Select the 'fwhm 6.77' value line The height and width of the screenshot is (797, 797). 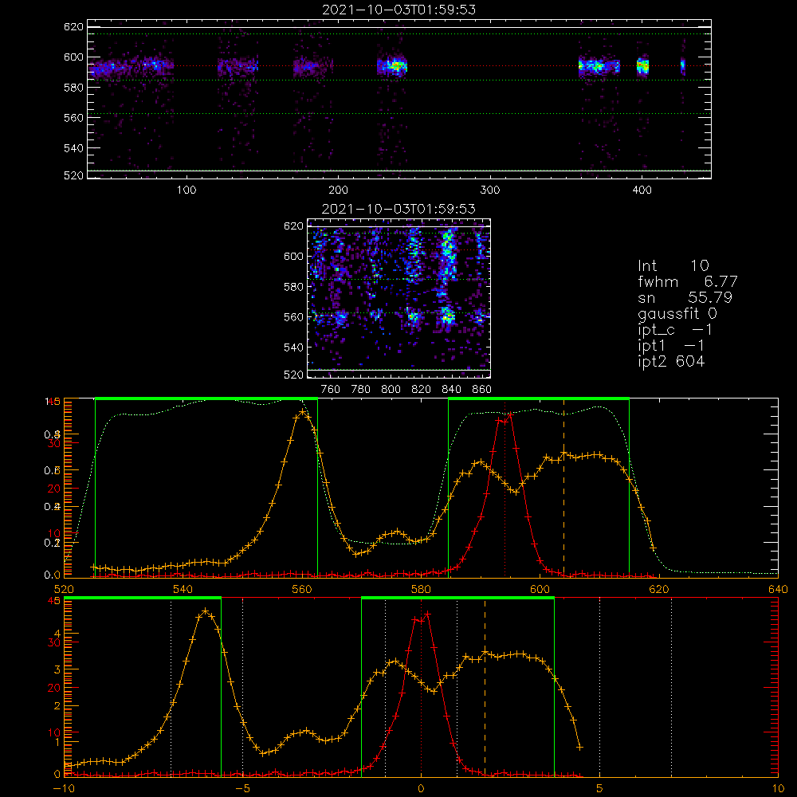[x=688, y=281]
